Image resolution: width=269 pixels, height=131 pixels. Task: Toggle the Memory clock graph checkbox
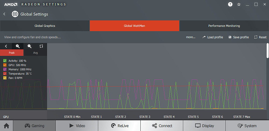pos(5,69)
